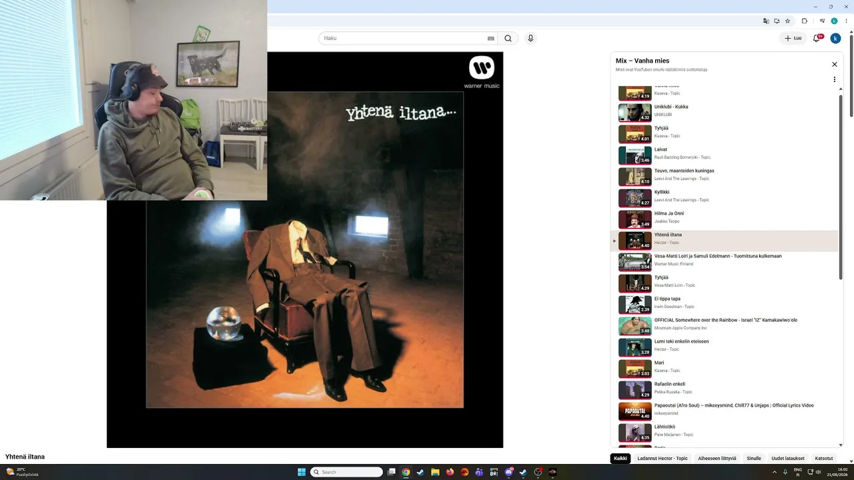Click the ENG FI language indicator
Image resolution: width=854 pixels, height=480 pixels.
click(797, 472)
